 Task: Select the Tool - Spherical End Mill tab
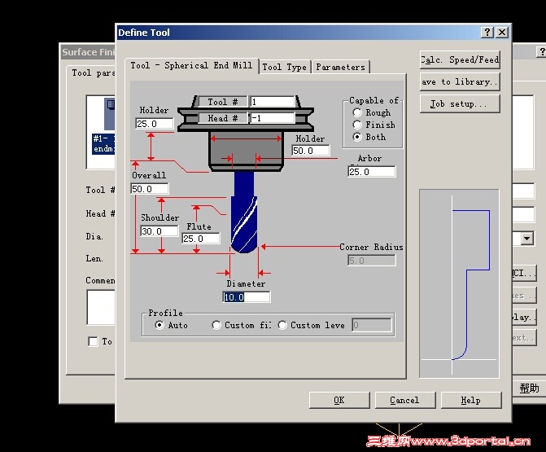click(x=191, y=65)
